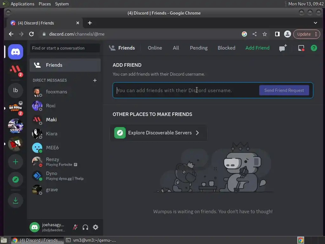The width and height of the screenshot is (325, 244).
Task: Open DM with Kiara
Action: [65, 134]
